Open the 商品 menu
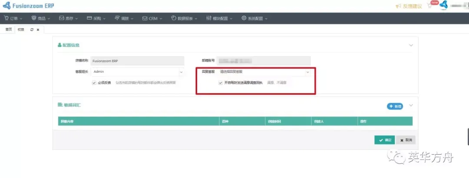 point(41,18)
